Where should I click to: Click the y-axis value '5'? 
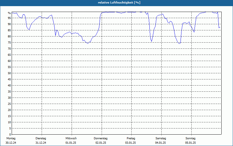[x=10, y=128]
